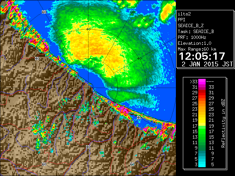
Task: Select the '2 JAN 2015 JST' date
Action: click(x=207, y=64)
